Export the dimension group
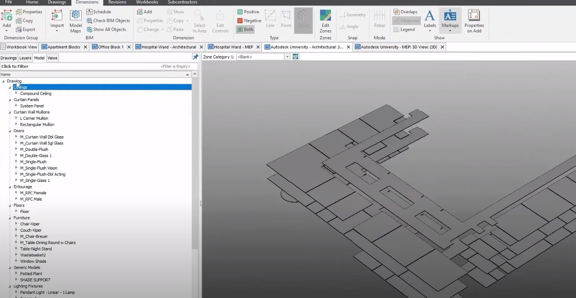The width and height of the screenshot is (576, 298). pos(25,29)
